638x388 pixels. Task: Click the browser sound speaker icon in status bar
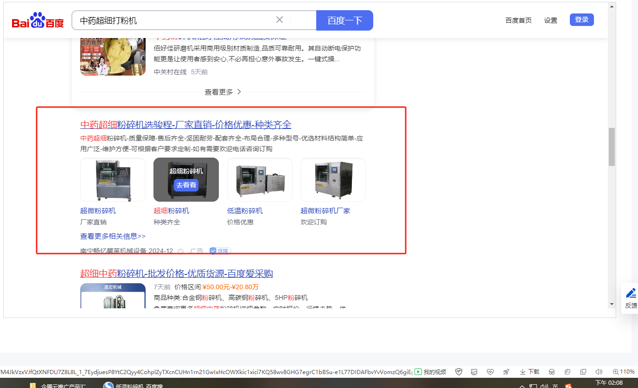pos(599,372)
